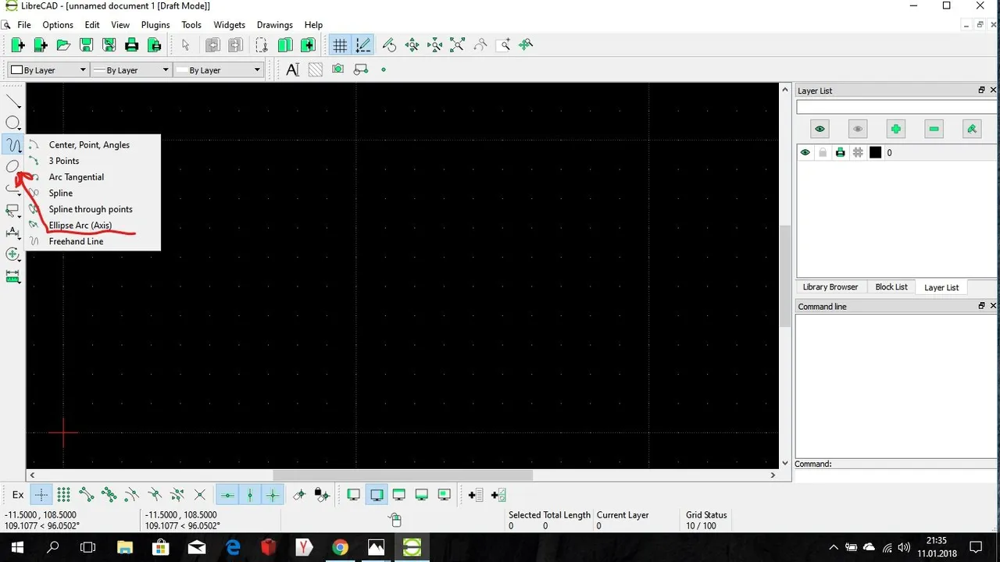Click the black color swatch of layer 0
This screenshot has width=1000, height=562.
pos(875,153)
